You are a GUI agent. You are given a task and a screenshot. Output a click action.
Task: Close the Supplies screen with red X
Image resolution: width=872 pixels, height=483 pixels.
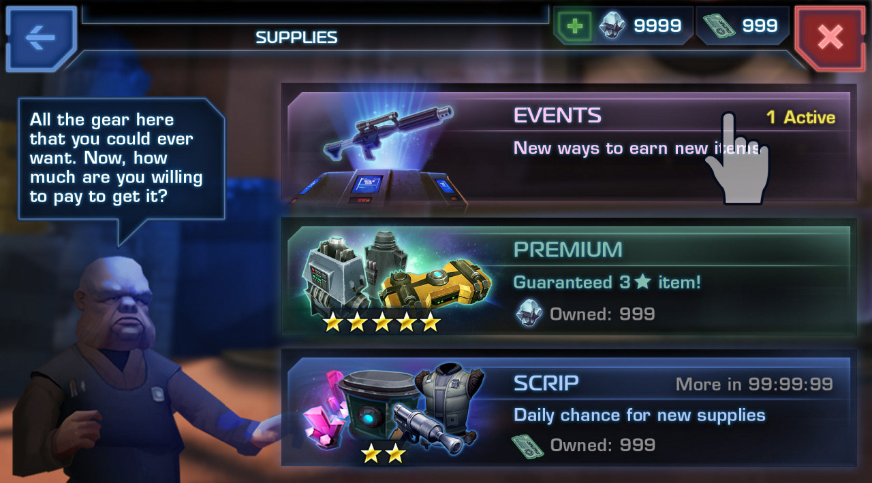click(830, 38)
